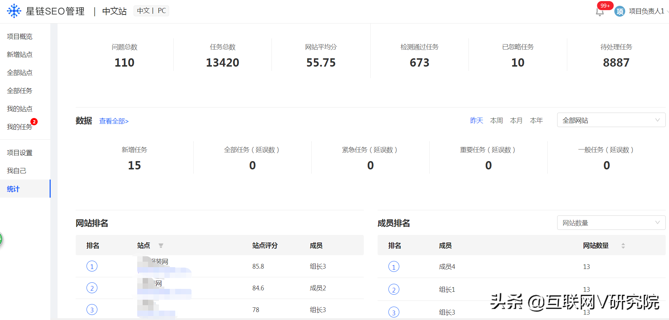
Task: Click the 中文 | PC site tag
Action: click(x=151, y=11)
